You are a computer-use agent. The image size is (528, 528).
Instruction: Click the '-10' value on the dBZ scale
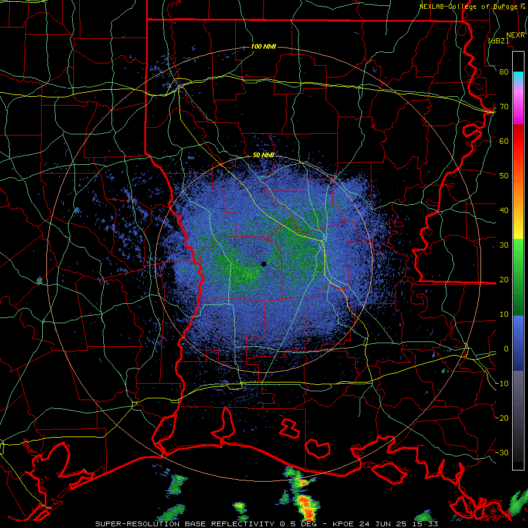pyautogui.click(x=502, y=384)
